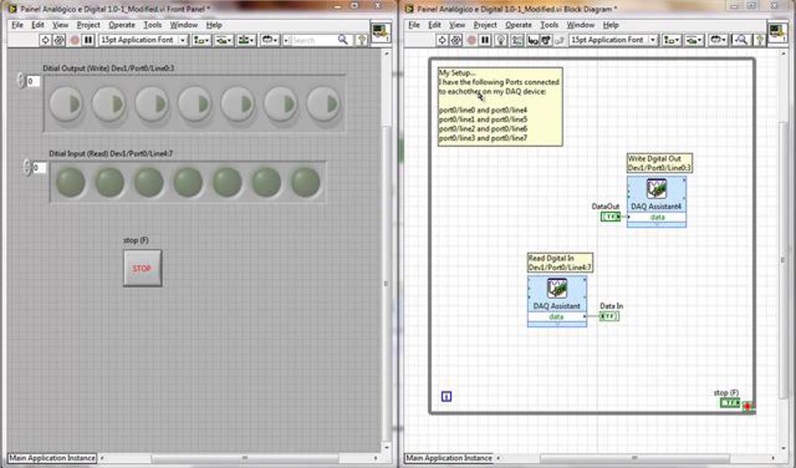Click Run Continuously in Block Diagram toolbar
Image resolution: width=796 pixels, height=468 pixels.
(x=456, y=40)
